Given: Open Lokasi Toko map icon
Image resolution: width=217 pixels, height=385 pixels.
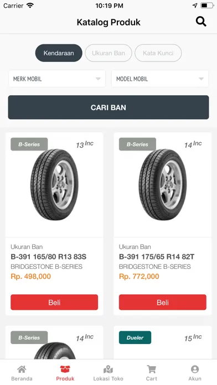Looking at the screenshot, I should click(108, 369).
